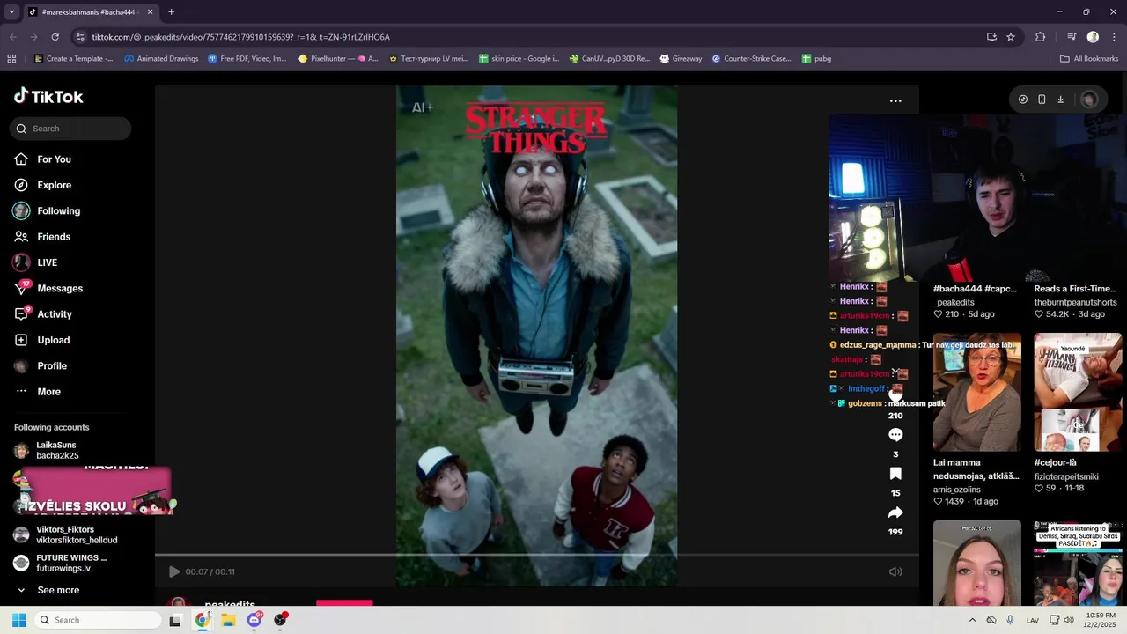Open the TikTok profile avatar menu
Image resolution: width=1127 pixels, height=634 pixels.
1089,100
